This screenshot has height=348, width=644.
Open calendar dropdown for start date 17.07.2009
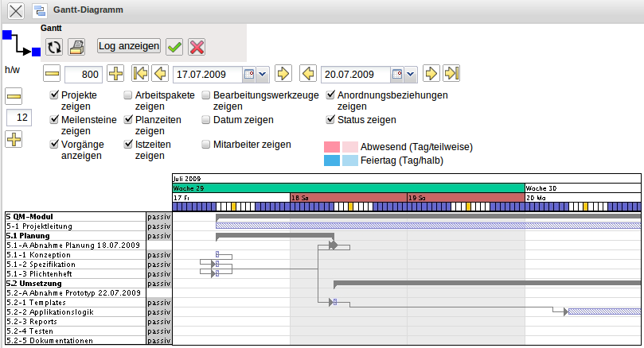[262, 74]
